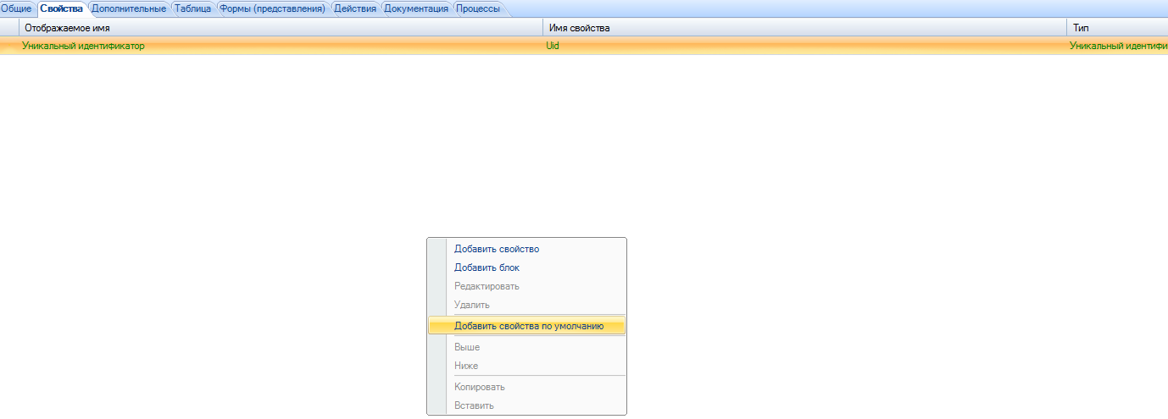The image size is (1168, 419).
Task: Click Редактировать in the context menu
Action: [526, 286]
